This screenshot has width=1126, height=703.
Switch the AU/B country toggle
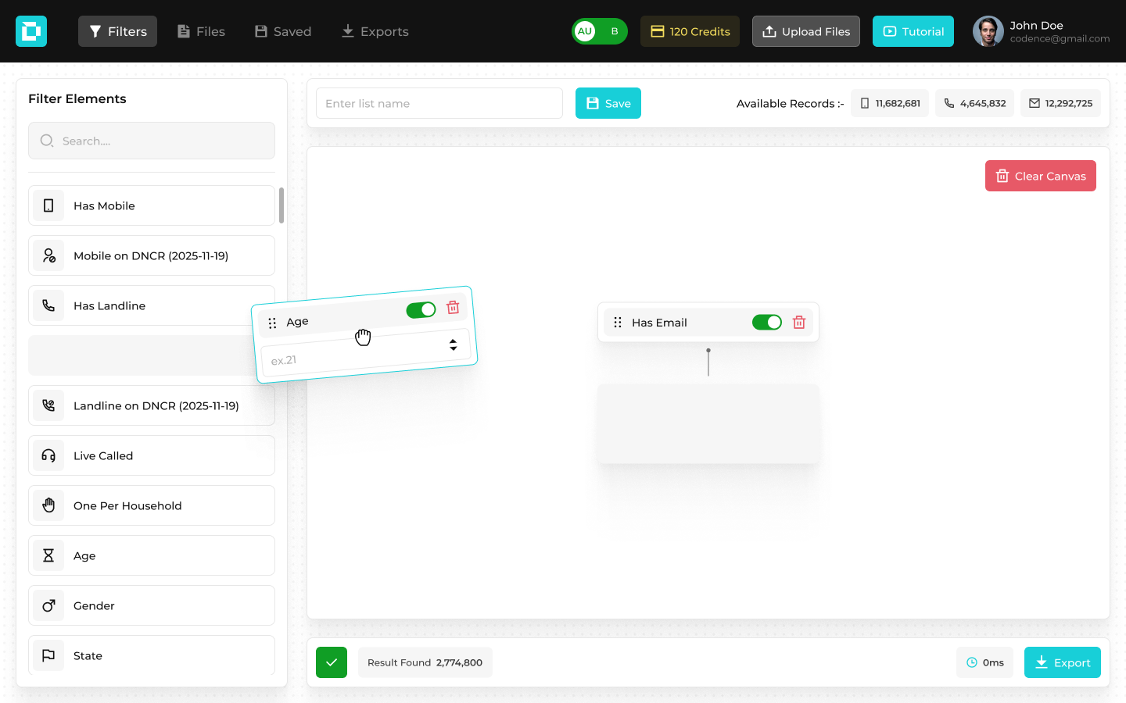(599, 31)
